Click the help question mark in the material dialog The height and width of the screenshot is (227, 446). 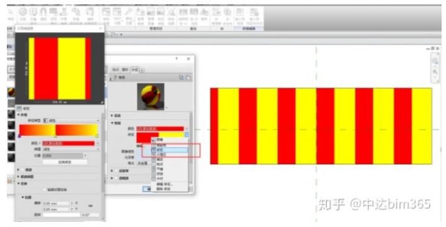pos(176,58)
